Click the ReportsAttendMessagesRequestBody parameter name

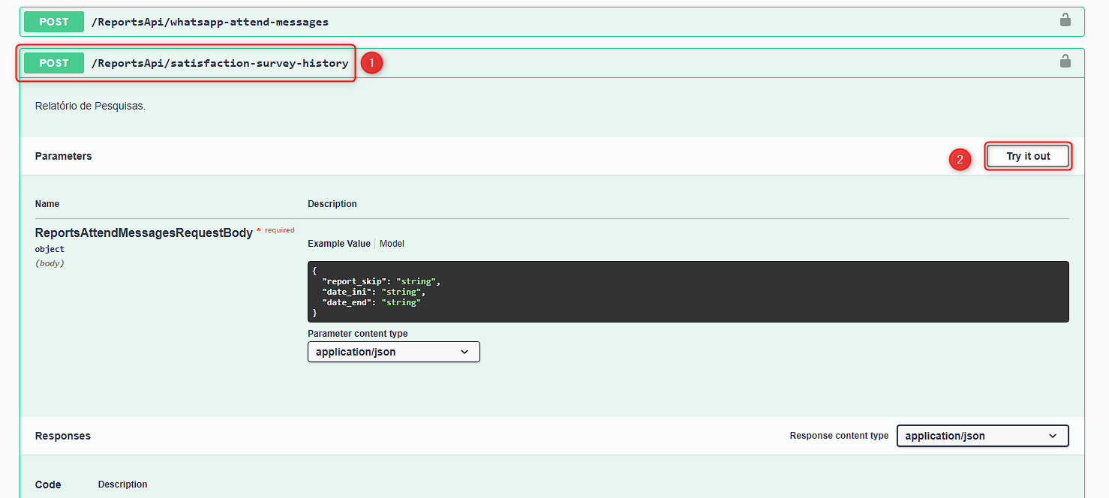coord(144,233)
